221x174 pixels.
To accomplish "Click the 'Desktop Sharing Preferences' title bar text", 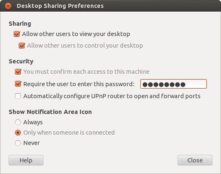I will pyautogui.click(x=60, y=6).
